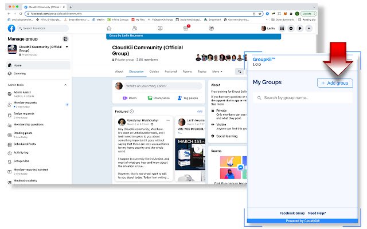The width and height of the screenshot is (367, 229).
Task: Open the My Files bookmark
Action: [x=138, y=19]
